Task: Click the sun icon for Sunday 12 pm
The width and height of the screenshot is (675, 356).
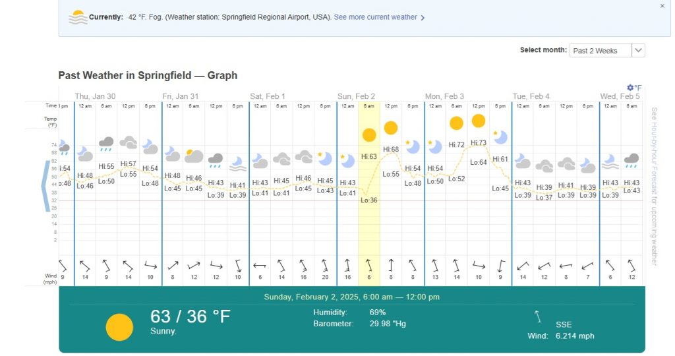Action: 391,128
